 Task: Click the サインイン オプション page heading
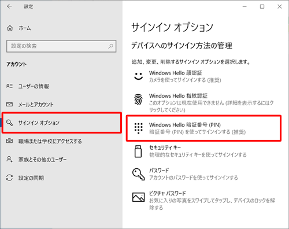[x=172, y=27]
